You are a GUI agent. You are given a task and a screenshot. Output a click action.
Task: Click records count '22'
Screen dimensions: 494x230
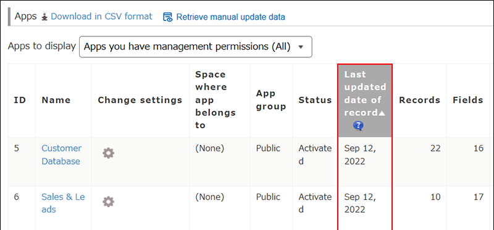pos(435,148)
